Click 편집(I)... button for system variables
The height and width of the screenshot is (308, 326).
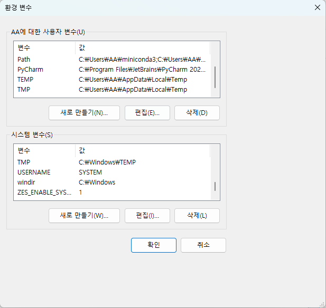tap(147, 216)
